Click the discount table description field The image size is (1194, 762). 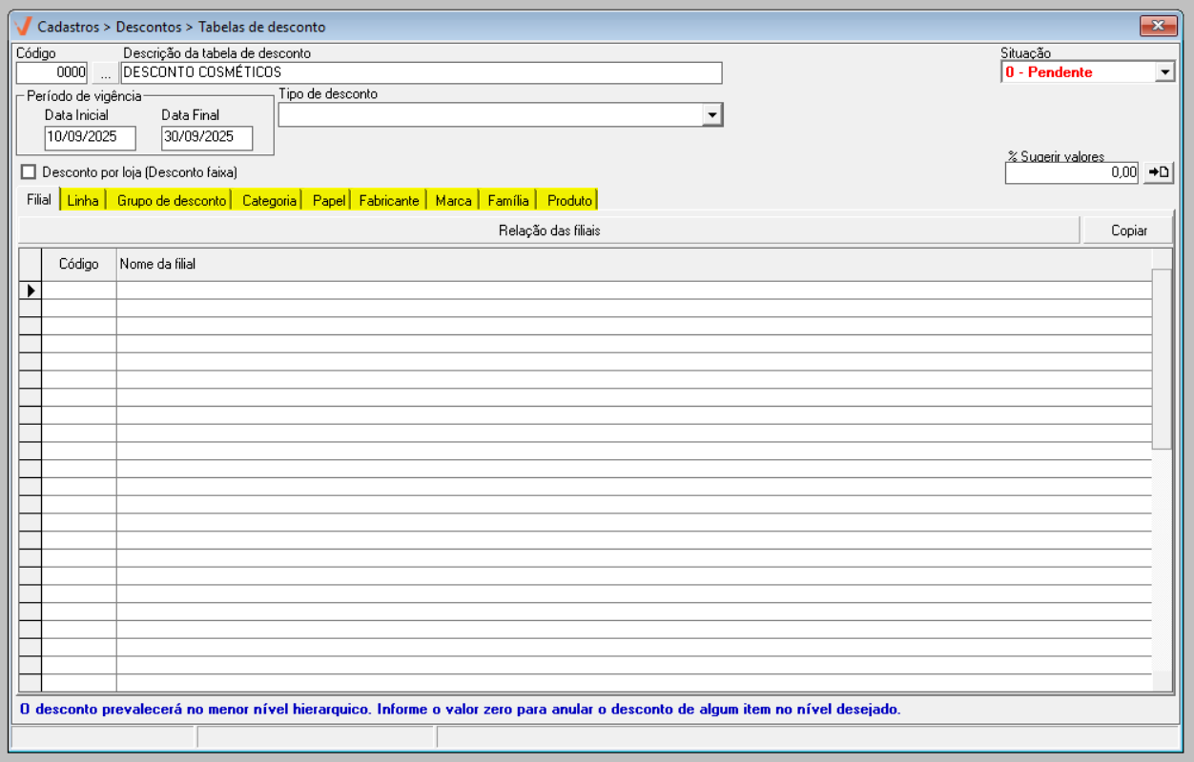click(x=422, y=72)
